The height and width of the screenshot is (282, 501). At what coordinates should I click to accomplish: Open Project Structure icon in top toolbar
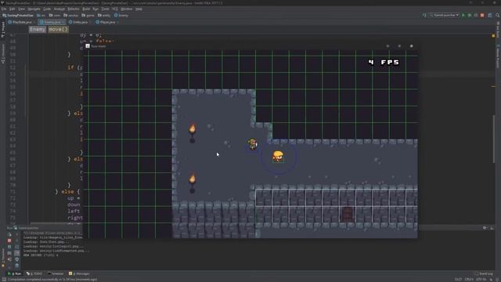pyautogui.click(x=490, y=15)
